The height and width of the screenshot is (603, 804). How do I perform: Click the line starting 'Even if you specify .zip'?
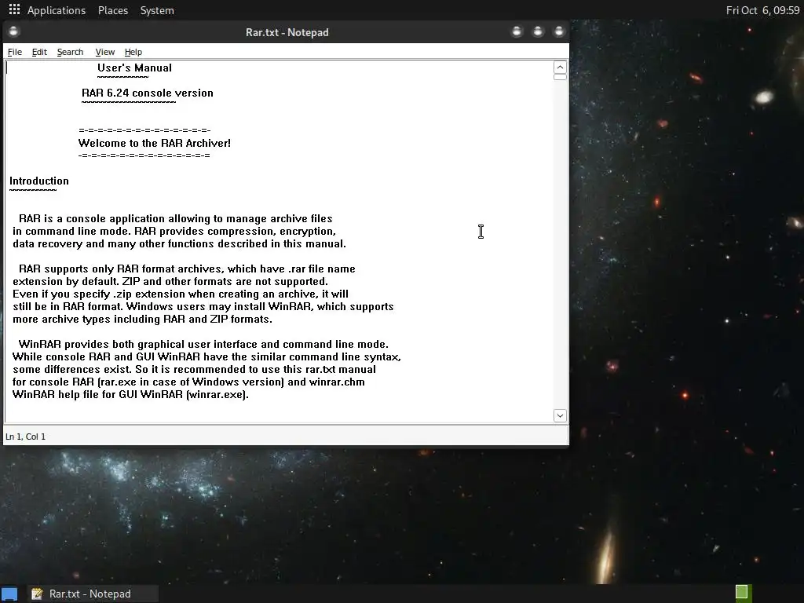(180, 294)
